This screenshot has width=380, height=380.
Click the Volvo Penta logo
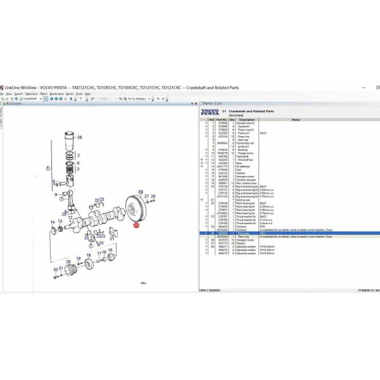[210, 112]
